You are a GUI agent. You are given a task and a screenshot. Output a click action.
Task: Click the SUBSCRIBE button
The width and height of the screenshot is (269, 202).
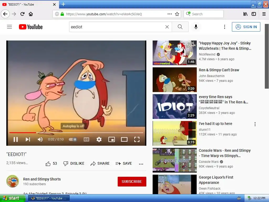pyautogui.click(x=132, y=181)
